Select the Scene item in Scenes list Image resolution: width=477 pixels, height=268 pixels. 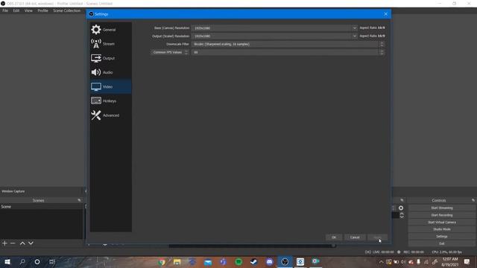point(42,207)
